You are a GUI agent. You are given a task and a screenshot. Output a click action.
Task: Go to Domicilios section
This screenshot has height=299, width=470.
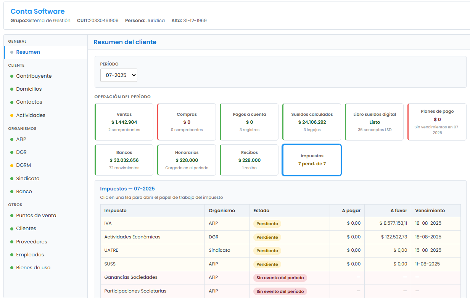(x=45, y=89)
